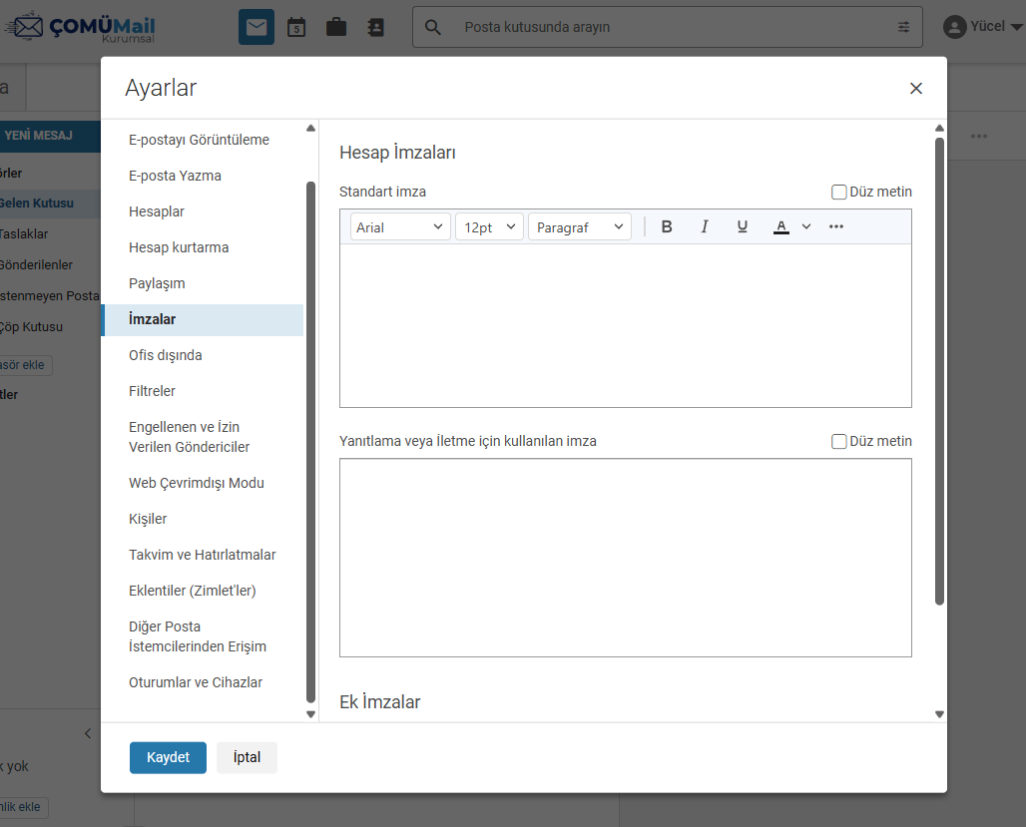Image resolution: width=1026 pixels, height=827 pixels.
Task: Collapse the left sidebar chevron
Action: (x=88, y=733)
